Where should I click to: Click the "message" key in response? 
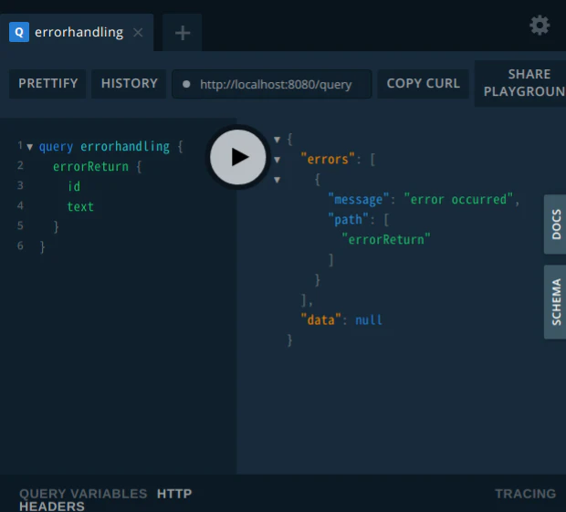[x=358, y=200]
